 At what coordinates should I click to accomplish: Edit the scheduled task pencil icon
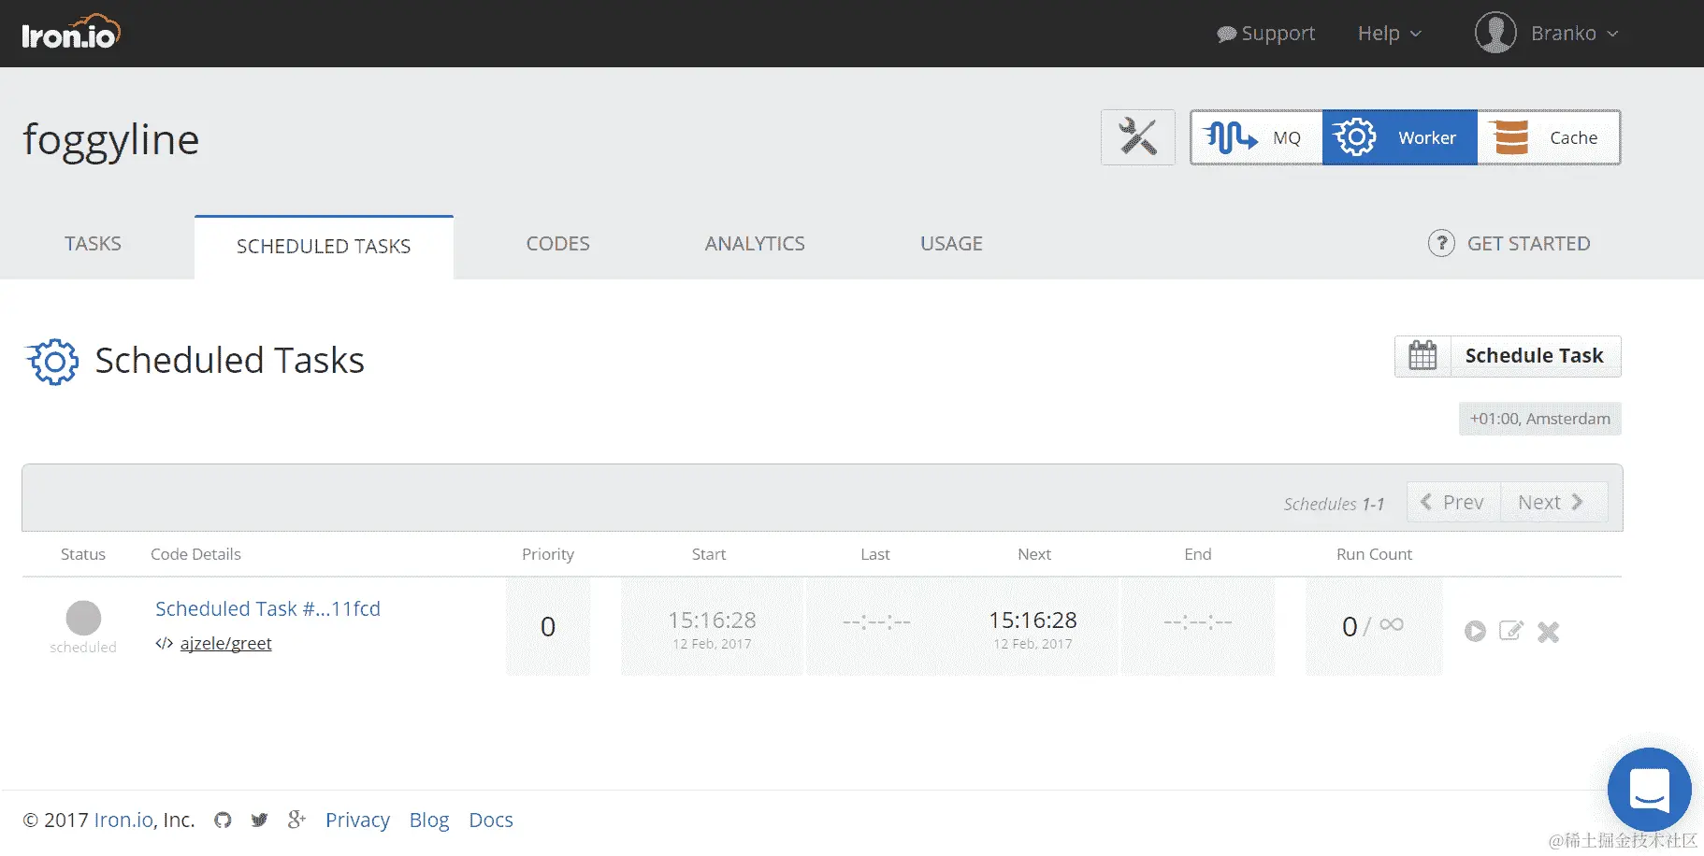(1511, 631)
